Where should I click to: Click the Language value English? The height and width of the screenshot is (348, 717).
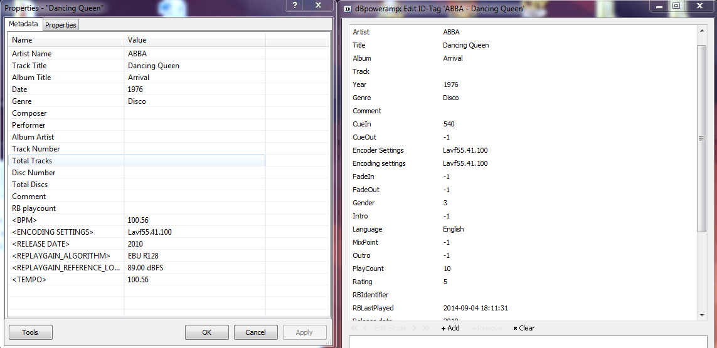453,229
